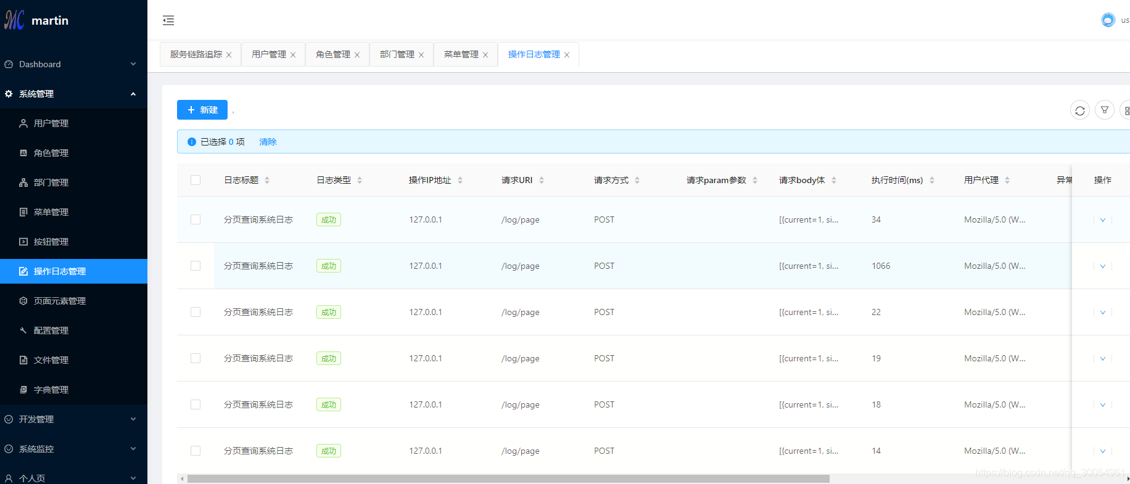Collapse the sidebar with the menu fold icon

168,20
